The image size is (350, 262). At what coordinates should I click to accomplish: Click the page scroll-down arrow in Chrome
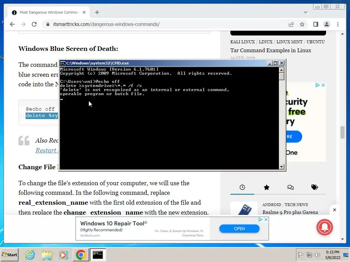pos(342,239)
